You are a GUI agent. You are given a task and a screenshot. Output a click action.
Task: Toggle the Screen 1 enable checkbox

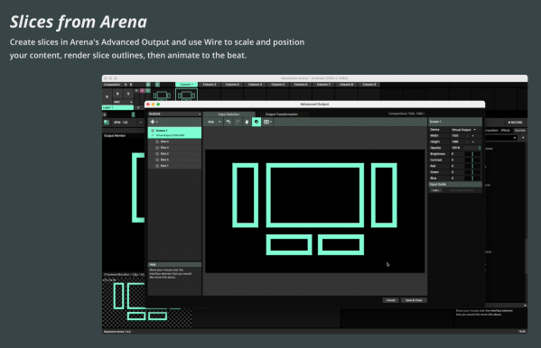coord(153,131)
